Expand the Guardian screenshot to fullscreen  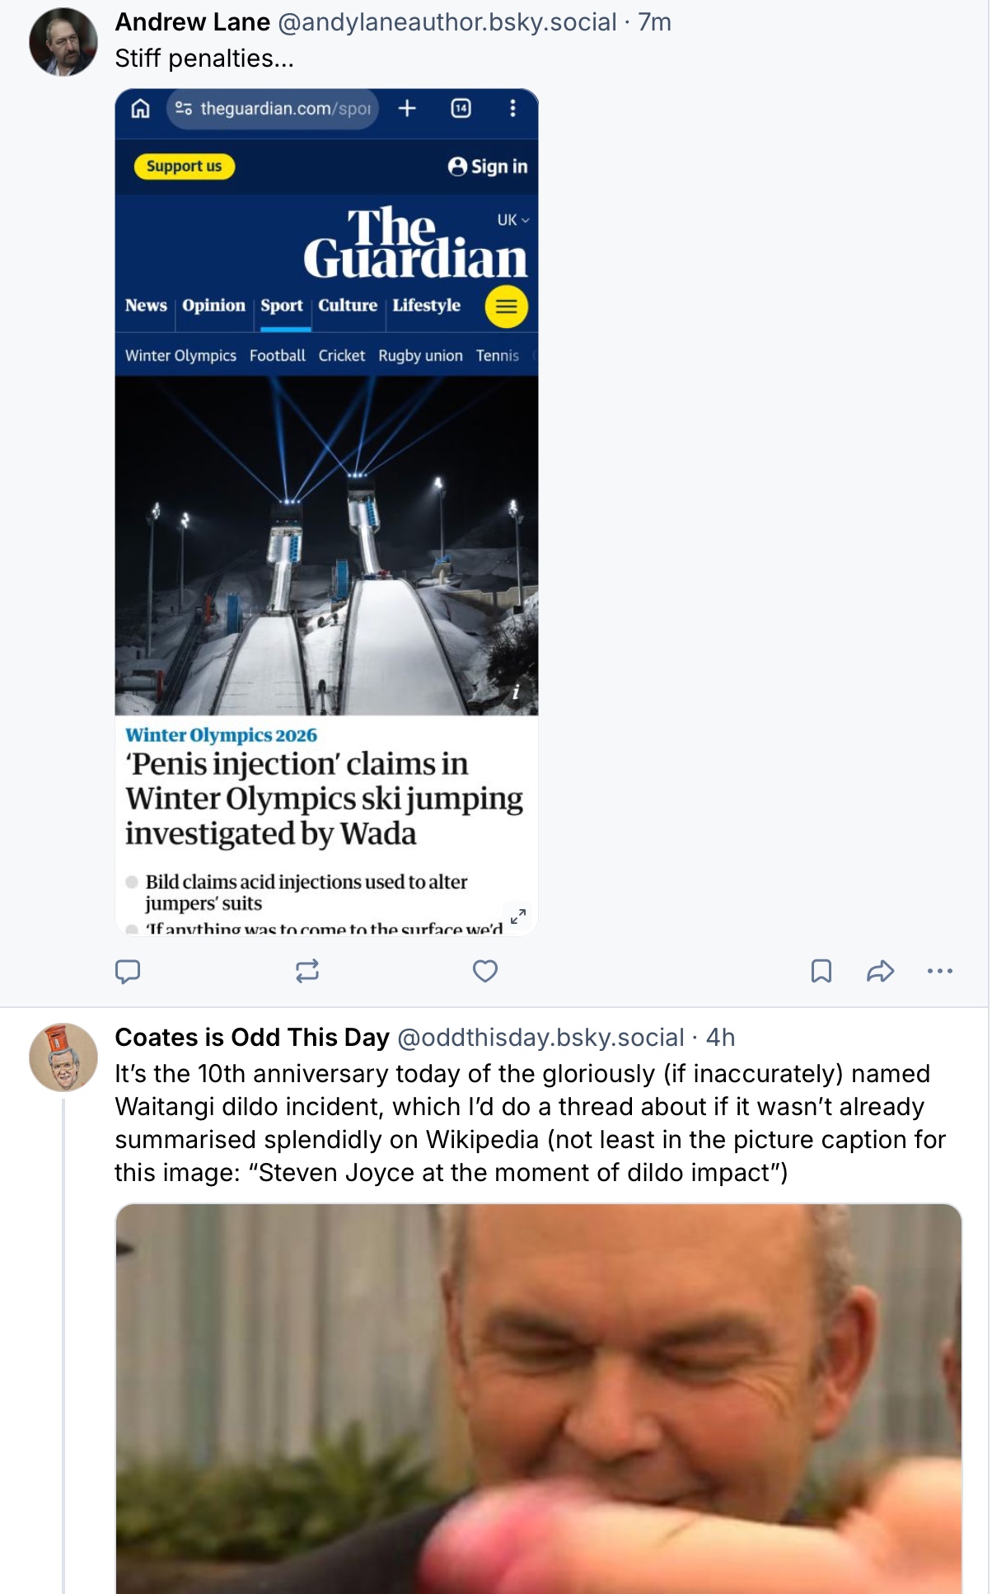(x=518, y=917)
